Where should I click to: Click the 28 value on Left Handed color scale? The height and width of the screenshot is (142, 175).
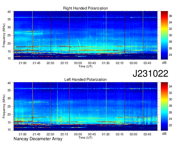[x=170, y=106]
